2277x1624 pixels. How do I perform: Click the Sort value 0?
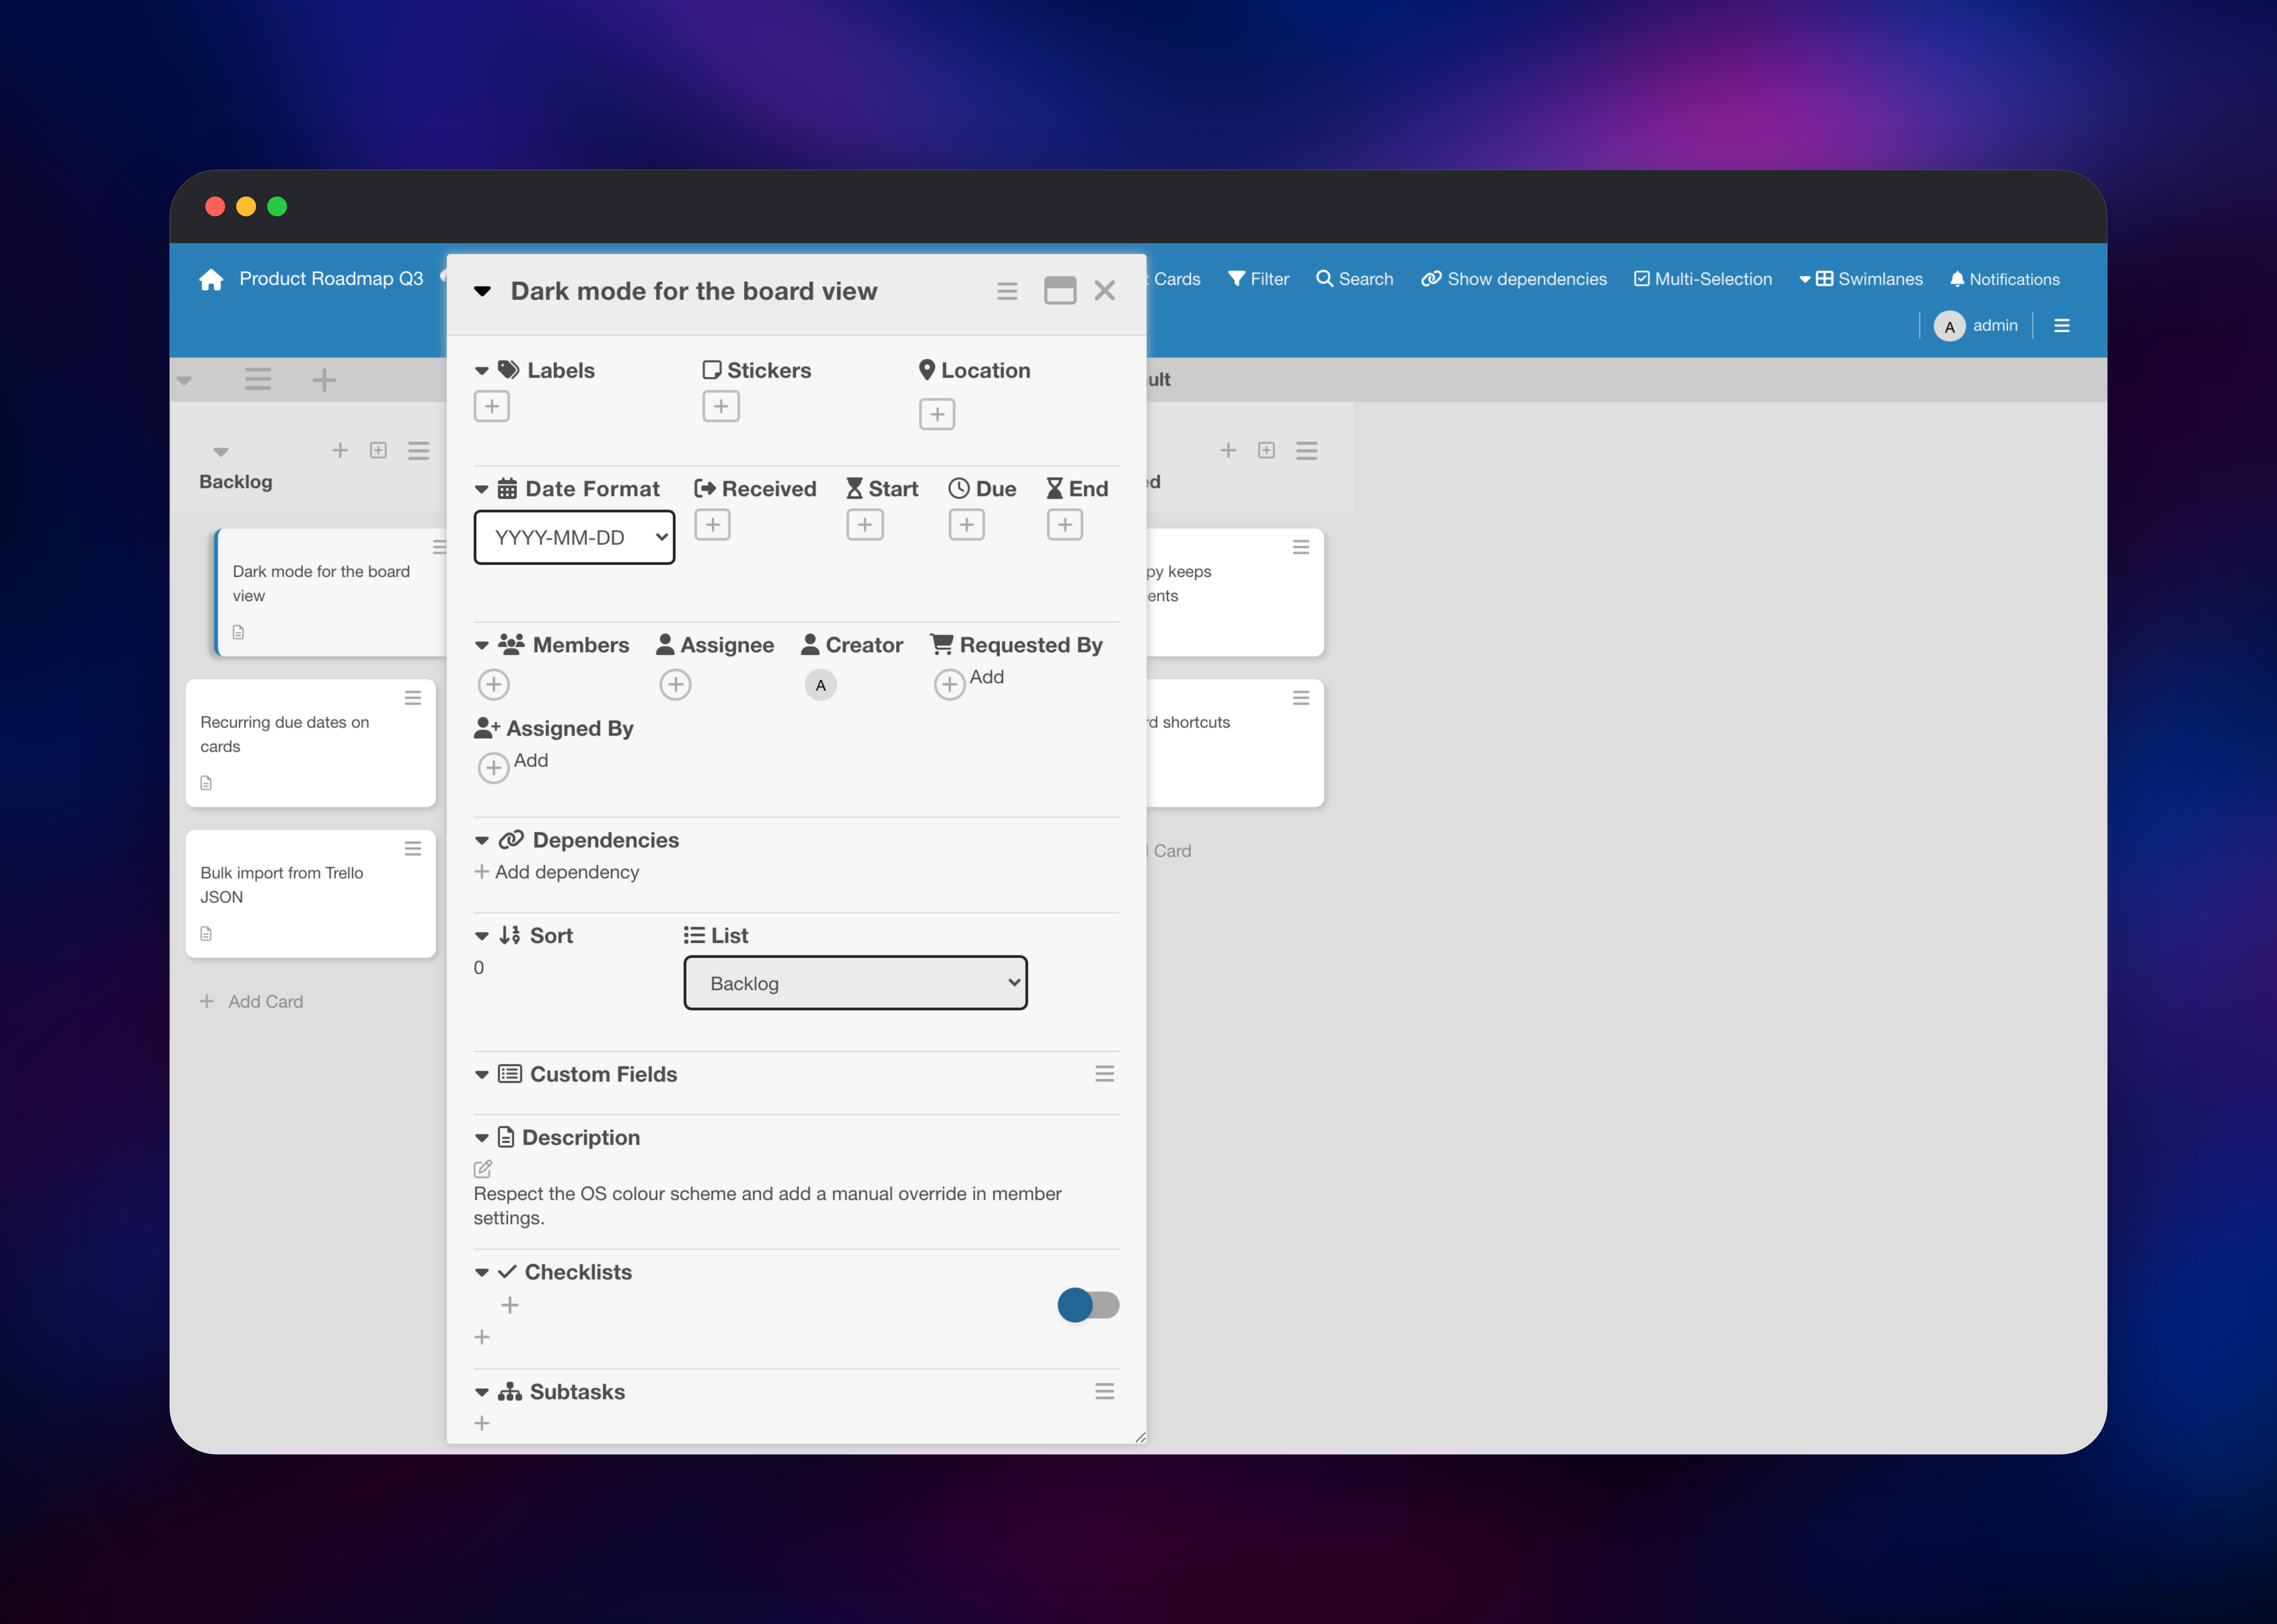click(479, 968)
